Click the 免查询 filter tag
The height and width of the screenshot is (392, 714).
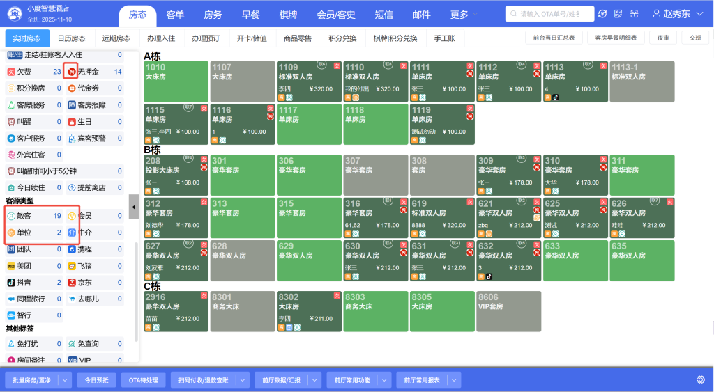(x=95, y=344)
